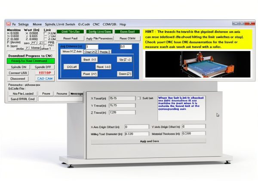Click the red application icon in the title bar
258x181 pixels.
click(x=8, y=24)
